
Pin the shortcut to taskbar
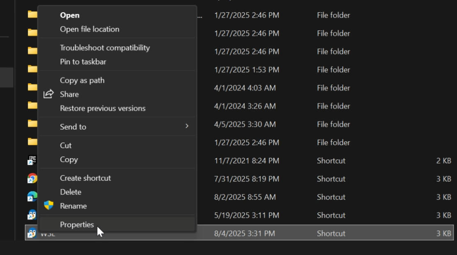click(x=83, y=61)
